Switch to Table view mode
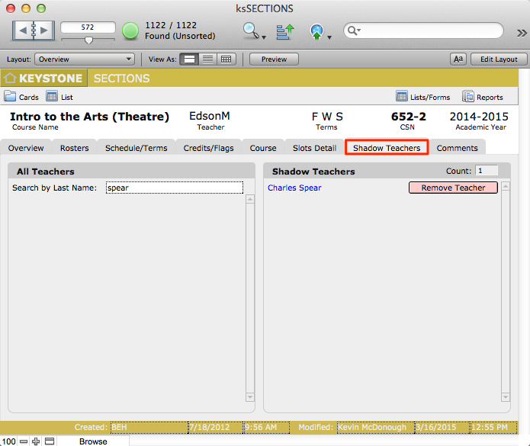530x446 pixels. coord(226,59)
